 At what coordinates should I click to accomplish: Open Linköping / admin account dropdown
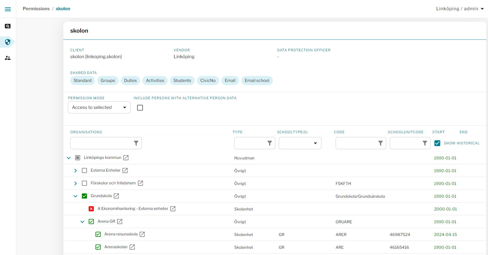click(x=460, y=9)
